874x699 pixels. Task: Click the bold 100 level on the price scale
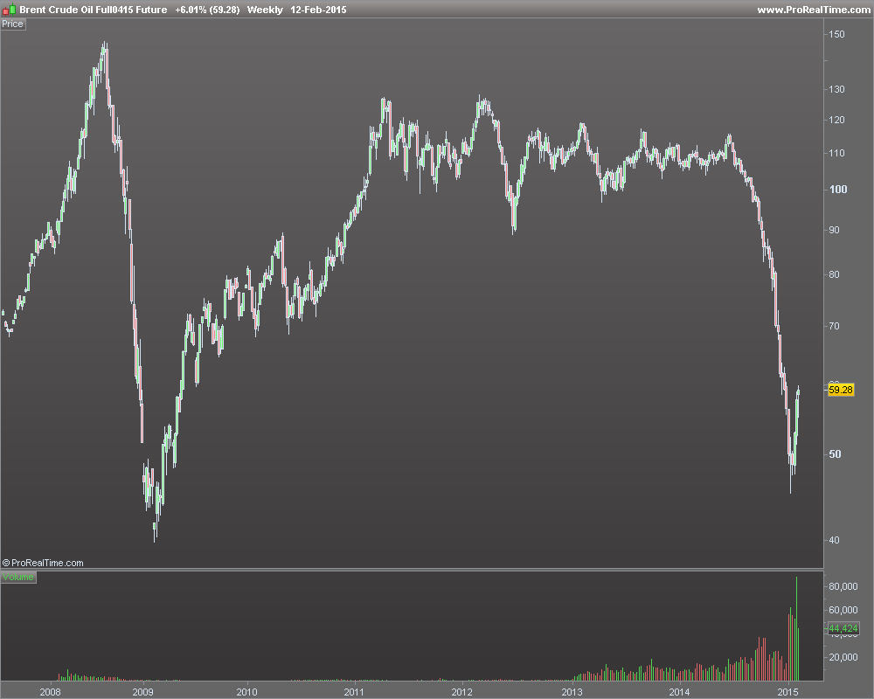pos(838,189)
